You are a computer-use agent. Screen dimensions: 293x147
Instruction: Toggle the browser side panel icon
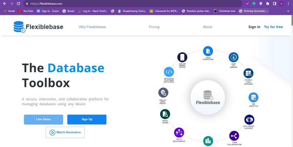point(274,4)
